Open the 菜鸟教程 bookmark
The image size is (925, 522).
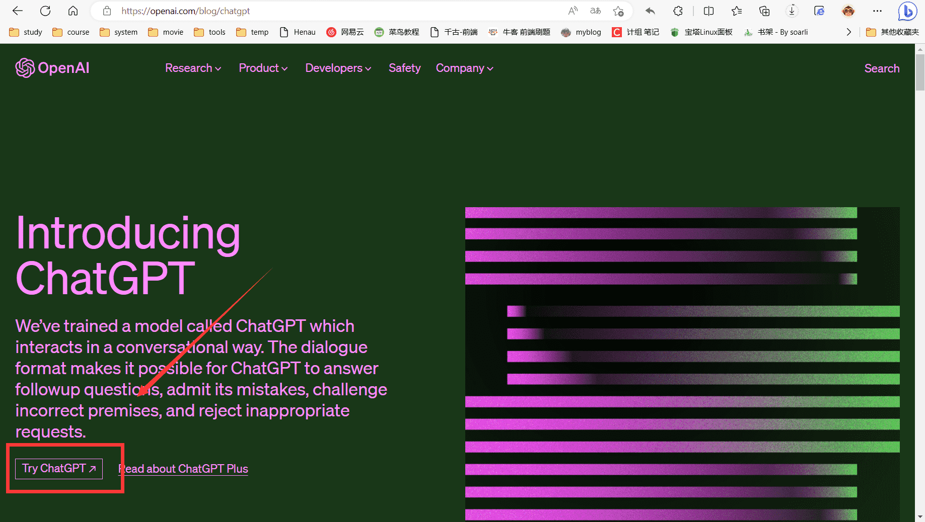pos(396,32)
